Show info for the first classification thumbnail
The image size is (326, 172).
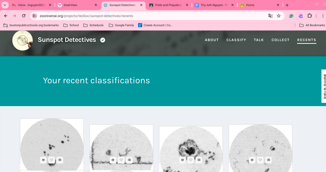click(x=43, y=160)
